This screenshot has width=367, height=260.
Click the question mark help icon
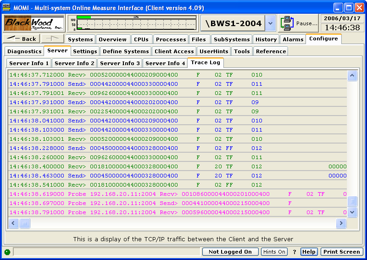pyautogui.click(x=294, y=252)
